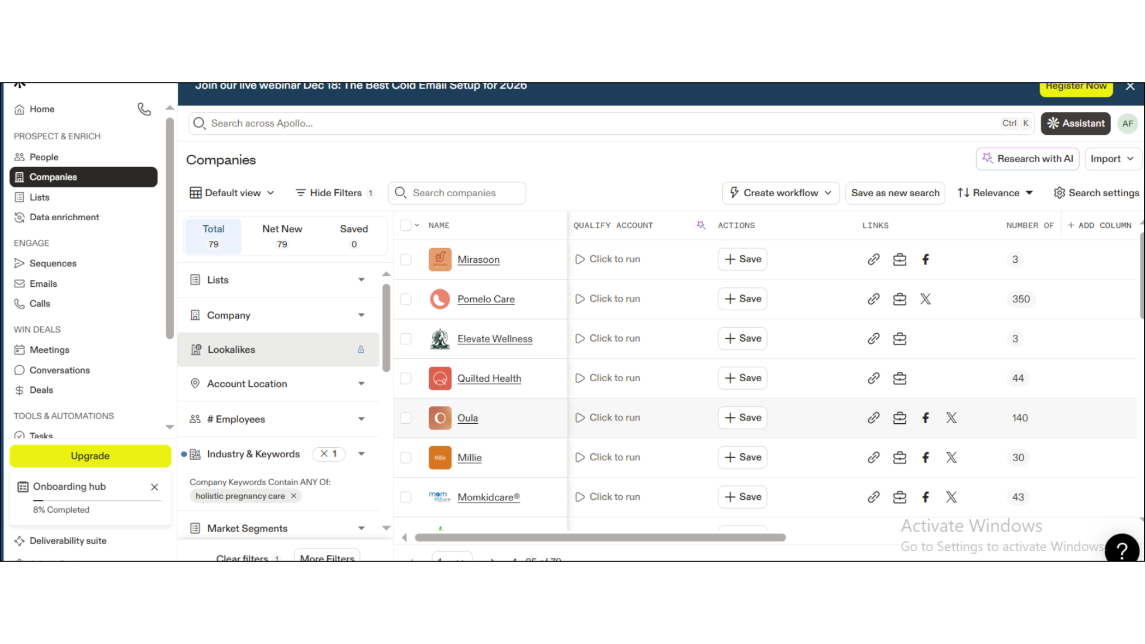Click the Mirasoon company logo thumbnail
Image resolution: width=1145 pixels, height=644 pixels.
[440, 259]
